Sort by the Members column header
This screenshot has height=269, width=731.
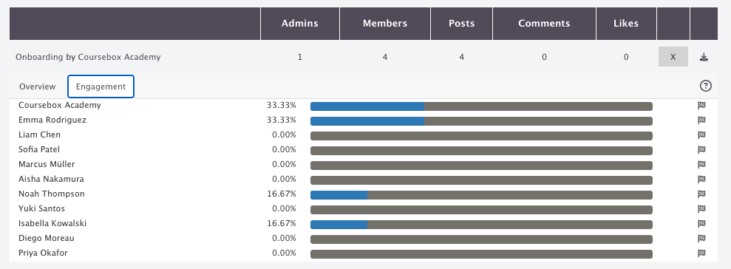pyautogui.click(x=385, y=24)
